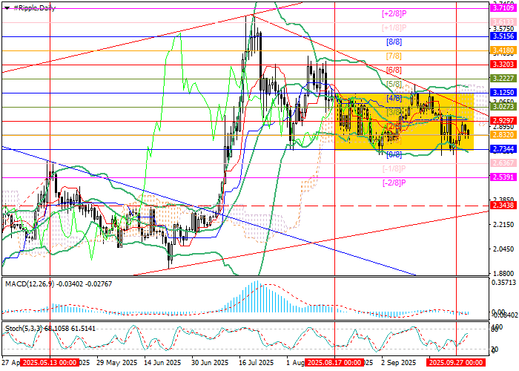Image resolution: width=519 pixels, height=371 pixels.
Task: Click the 2025.05.13 date marker
Action: coord(47,364)
